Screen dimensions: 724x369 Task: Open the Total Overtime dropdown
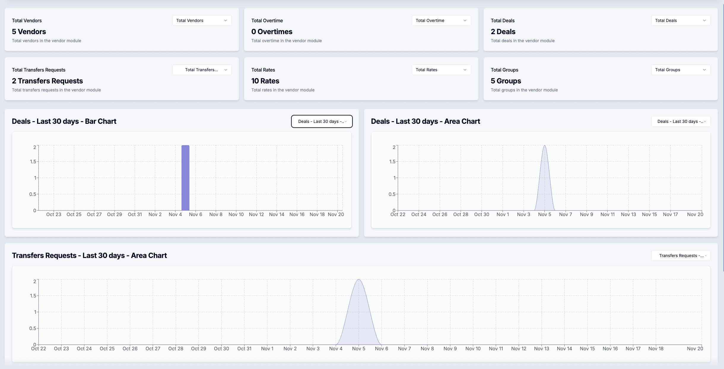(441, 20)
